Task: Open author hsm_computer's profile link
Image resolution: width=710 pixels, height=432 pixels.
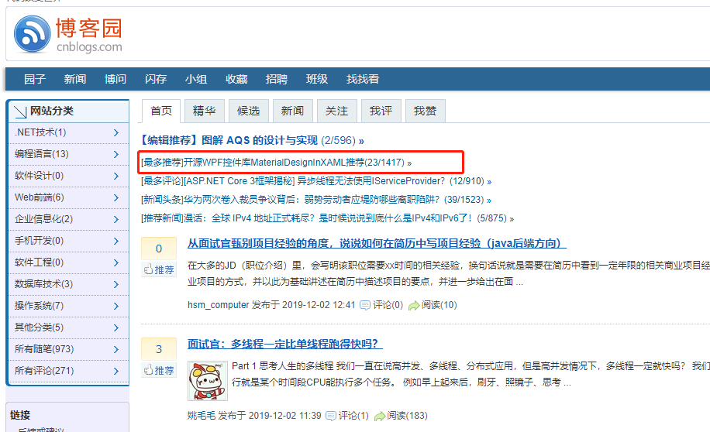Action: 219,305
